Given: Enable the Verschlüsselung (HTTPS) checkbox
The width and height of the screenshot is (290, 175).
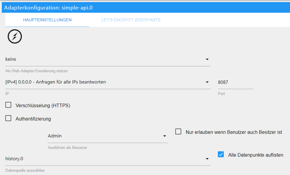Looking at the screenshot, I should 8,105.
